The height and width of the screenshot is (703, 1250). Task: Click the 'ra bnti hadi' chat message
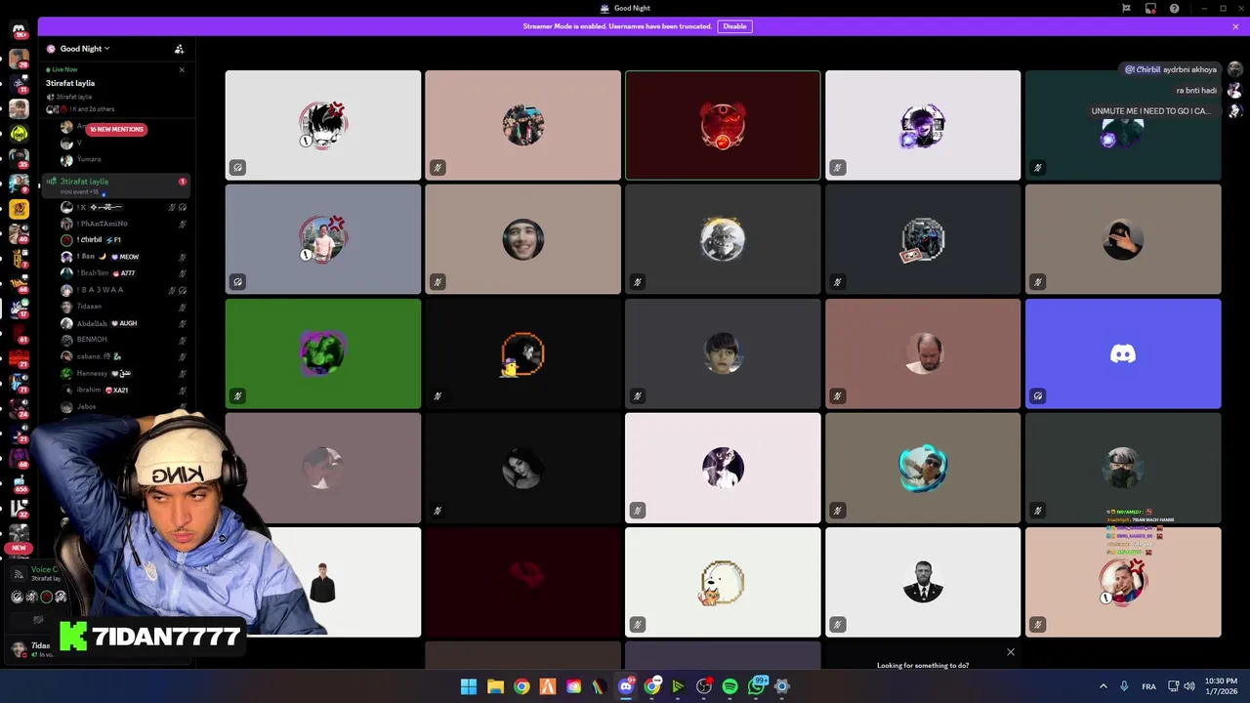coord(1196,91)
